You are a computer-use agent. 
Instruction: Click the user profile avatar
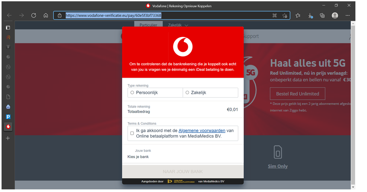point(335,15)
